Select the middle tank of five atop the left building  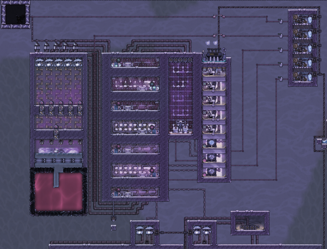(x=56, y=47)
